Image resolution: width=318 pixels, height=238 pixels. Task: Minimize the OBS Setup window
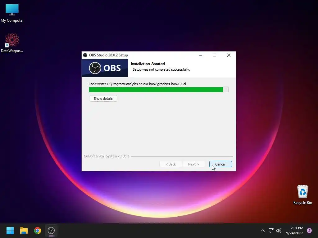tap(201, 55)
